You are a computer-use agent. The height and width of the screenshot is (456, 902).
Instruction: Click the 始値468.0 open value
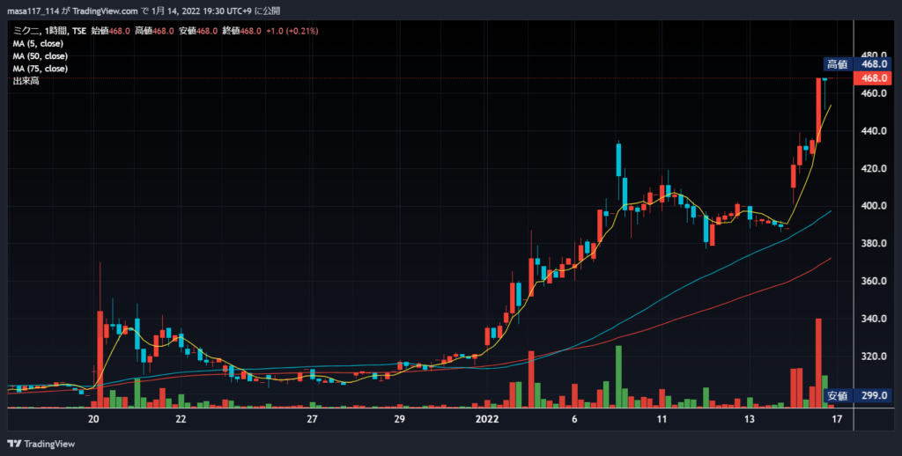click(110, 31)
